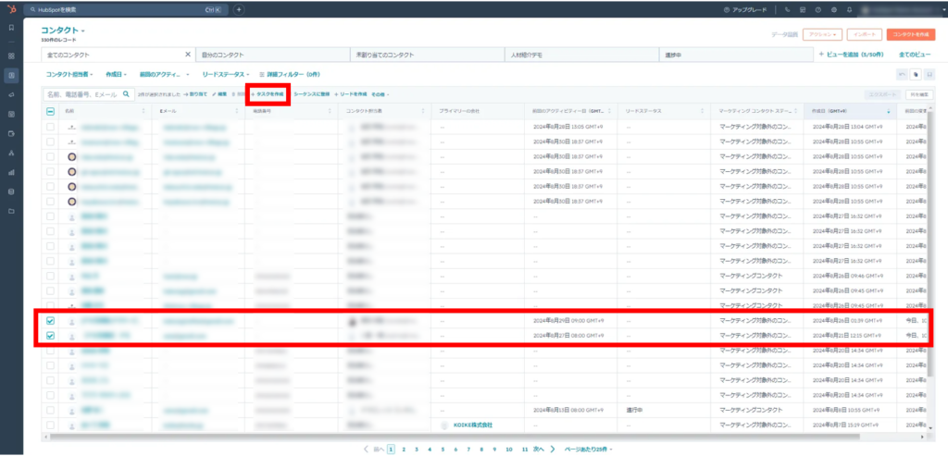Open the data management database sidebar icon
The width and height of the screenshot is (948, 456).
[x=11, y=191]
